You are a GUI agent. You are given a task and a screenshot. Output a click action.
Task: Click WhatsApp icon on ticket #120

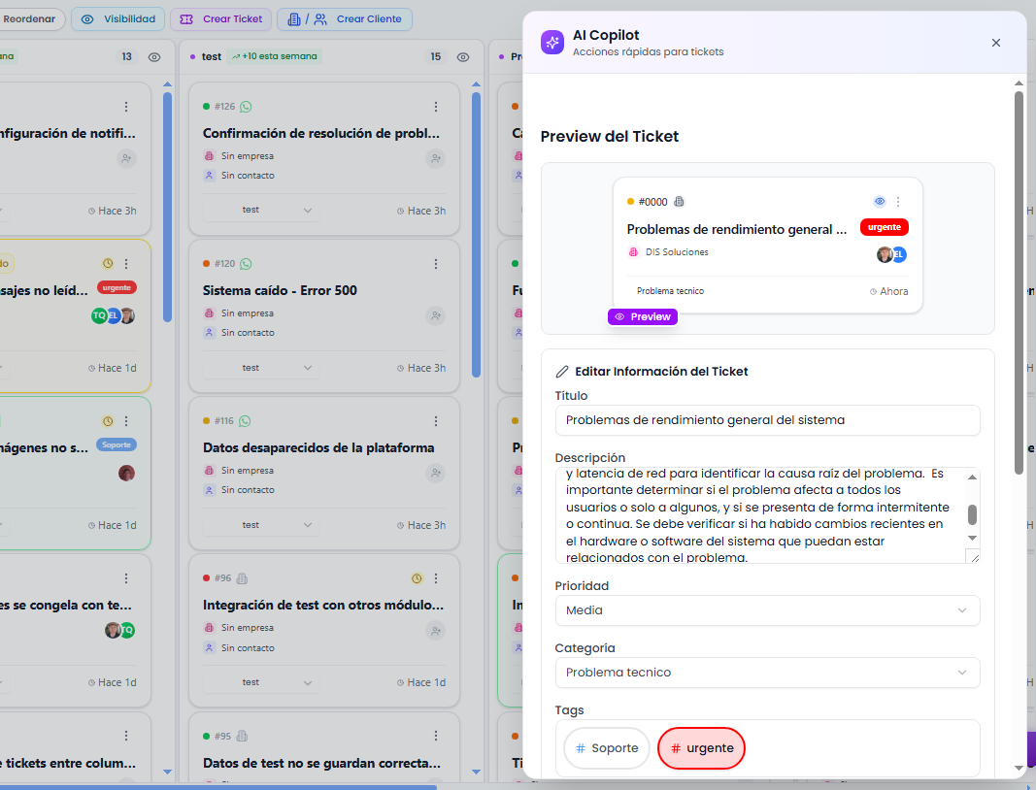point(246,264)
